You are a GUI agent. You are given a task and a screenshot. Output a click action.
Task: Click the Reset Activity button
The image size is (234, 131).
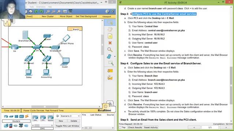tap(151, 127)
